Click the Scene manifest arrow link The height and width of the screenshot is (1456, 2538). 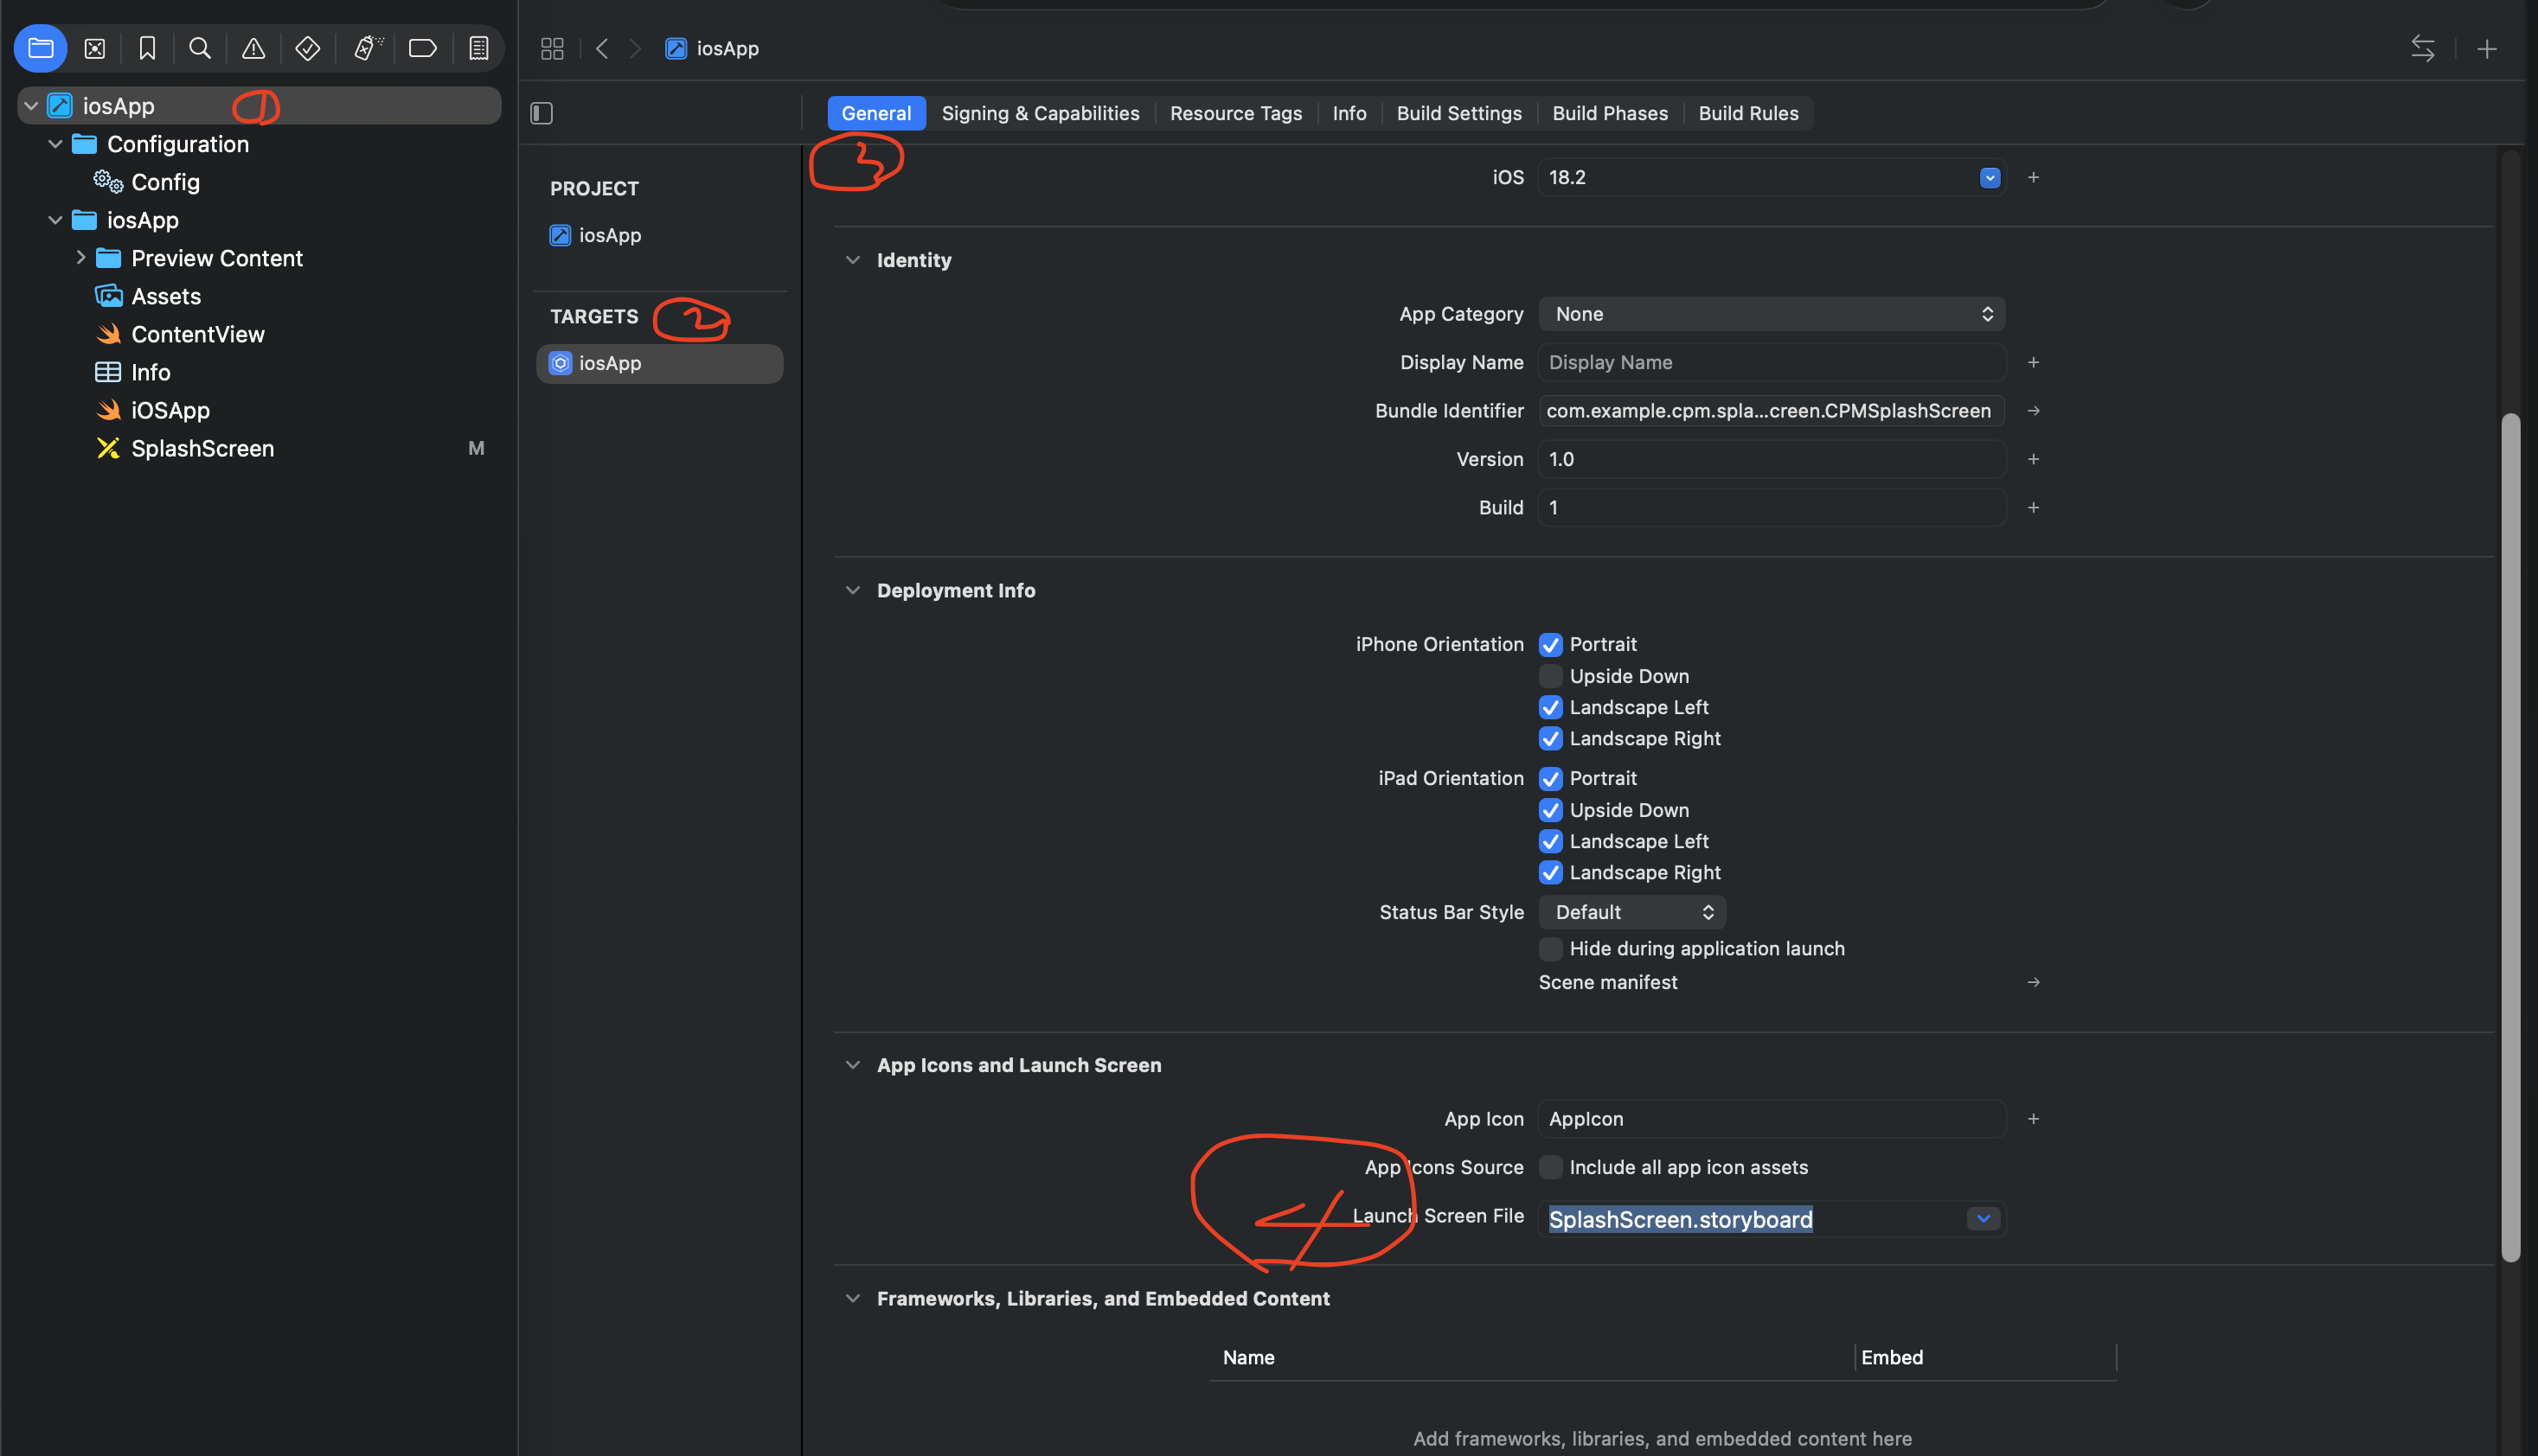pyautogui.click(x=2033, y=982)
